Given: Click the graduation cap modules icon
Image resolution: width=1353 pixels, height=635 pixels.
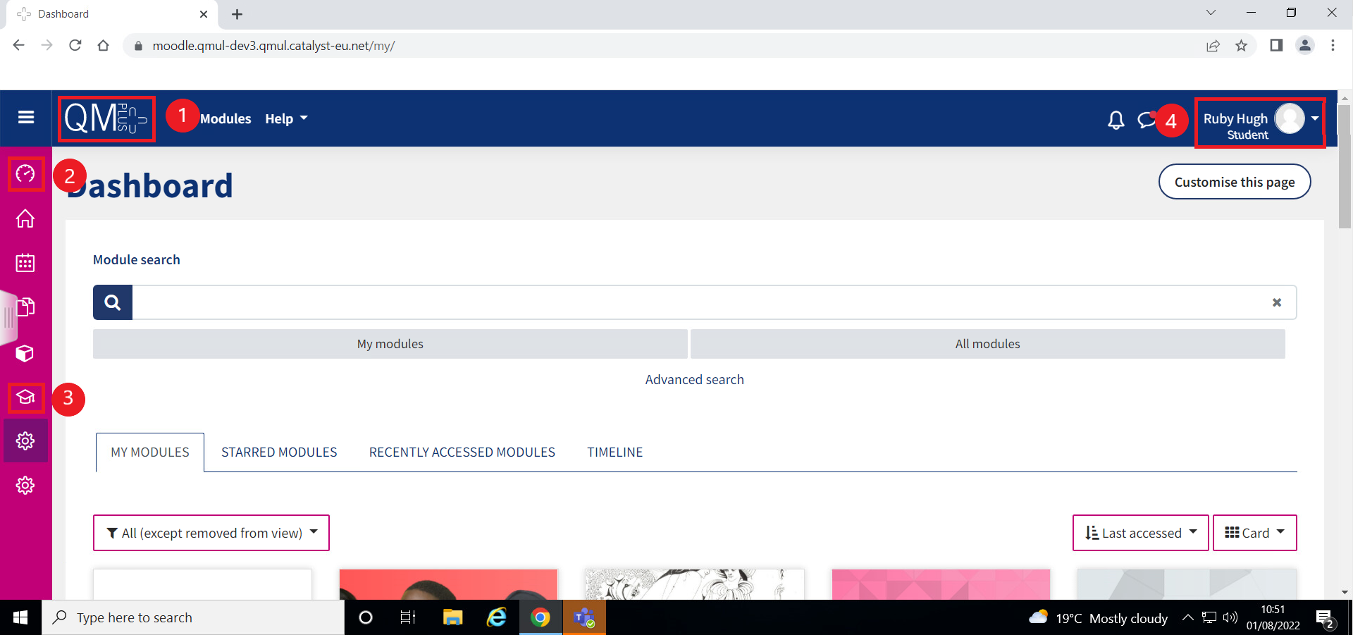Looking at the screenshot, I should (25, 397).
